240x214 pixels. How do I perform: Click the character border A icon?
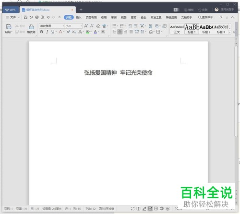point(103,32)
